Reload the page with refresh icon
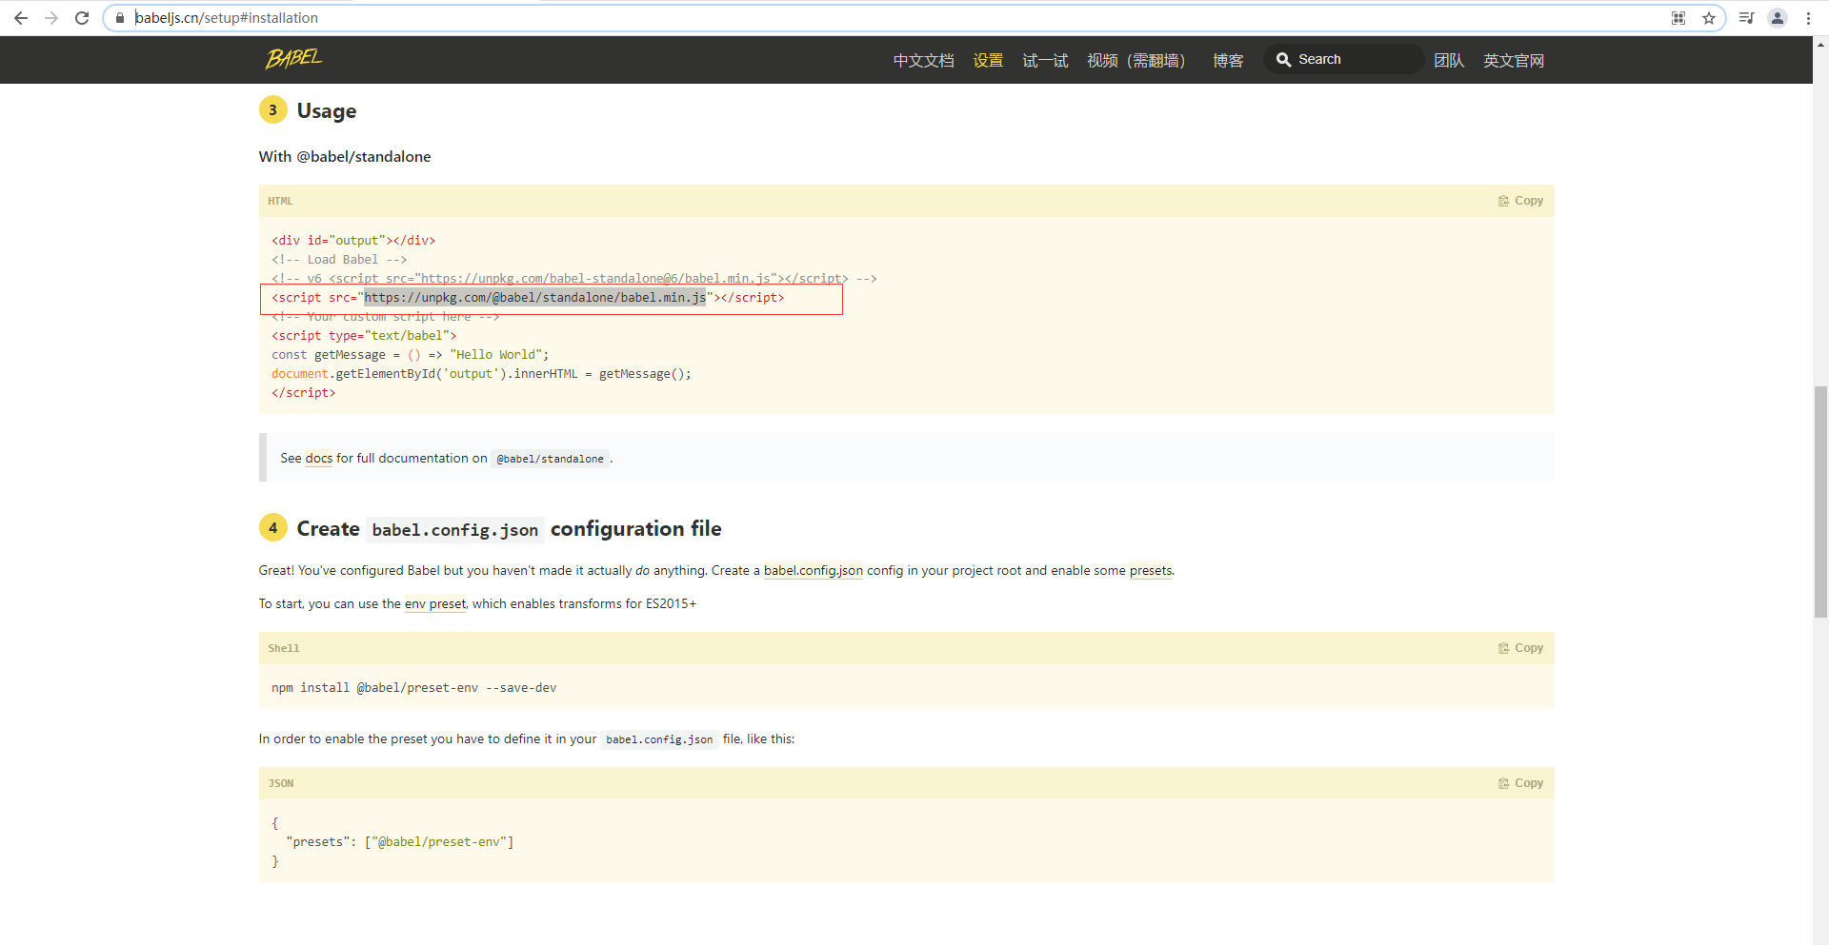This screenshot has height=945, width=1829. tap(82, 18)
